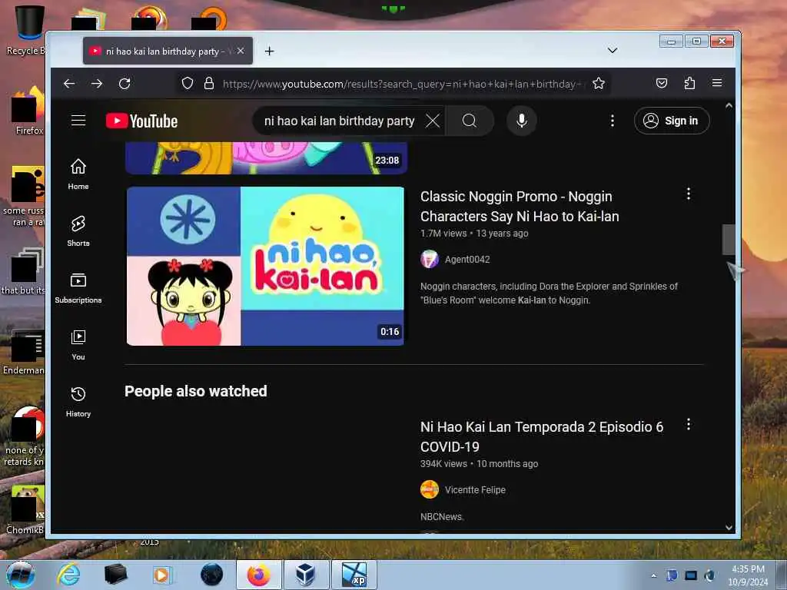Switch to Firefox in the taskbar
This screenshot has height=590, width=787.
pos(258,575)
